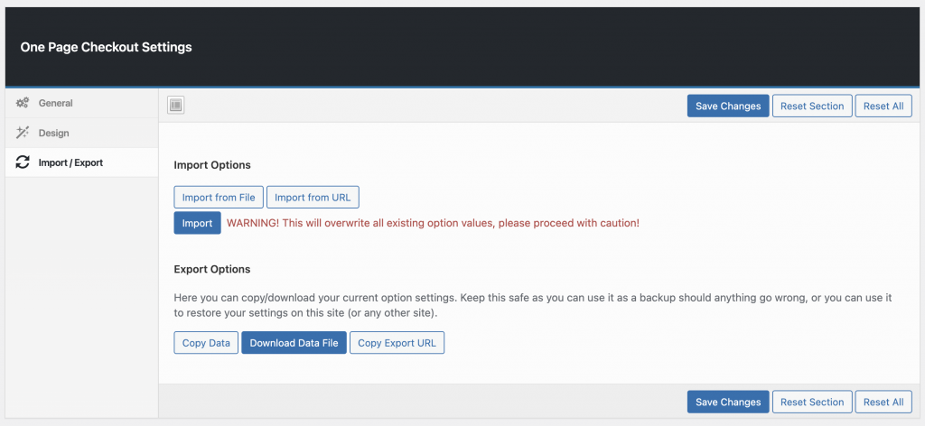Viewport: 925px width, 426px height.
Task: Click the bottom Reset Section button
Action: point(812,402)
